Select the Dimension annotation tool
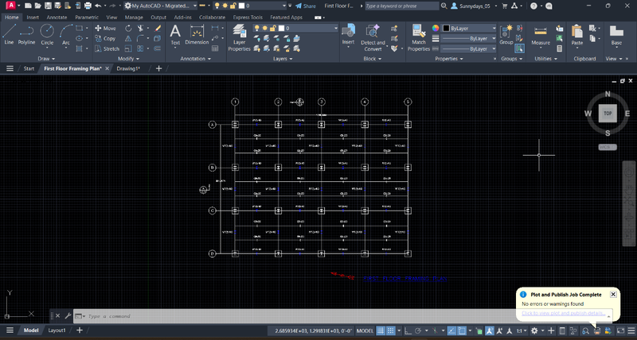The width and height of the screenshot is (637, 340). (196, 33)
